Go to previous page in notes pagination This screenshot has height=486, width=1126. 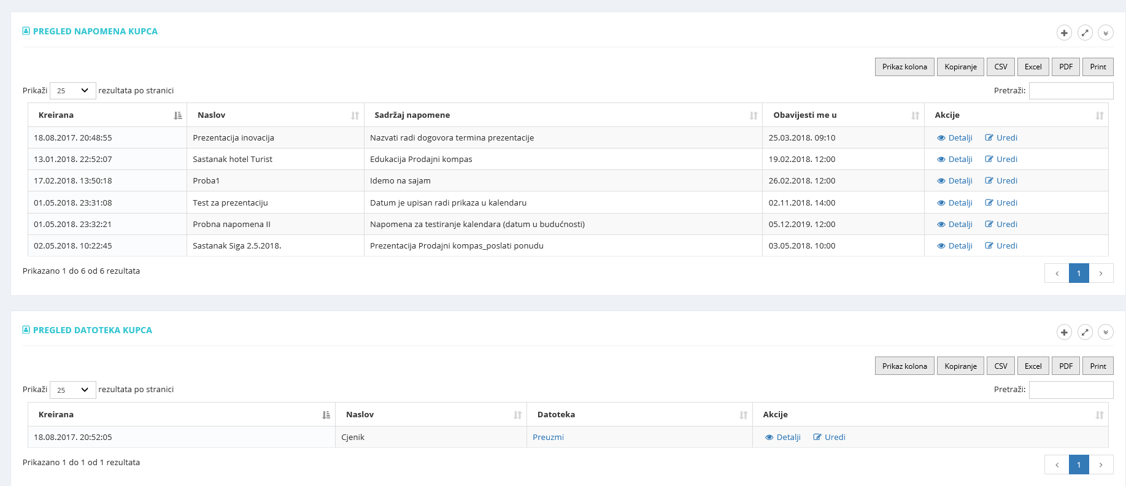point(1057,273)
